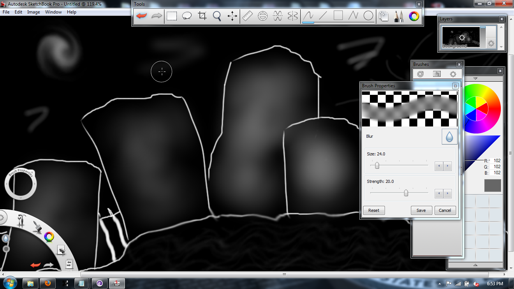This screenshot has height=289, width=514.
Task: Click the gray current color swatch
Action: tap(493, 186)
